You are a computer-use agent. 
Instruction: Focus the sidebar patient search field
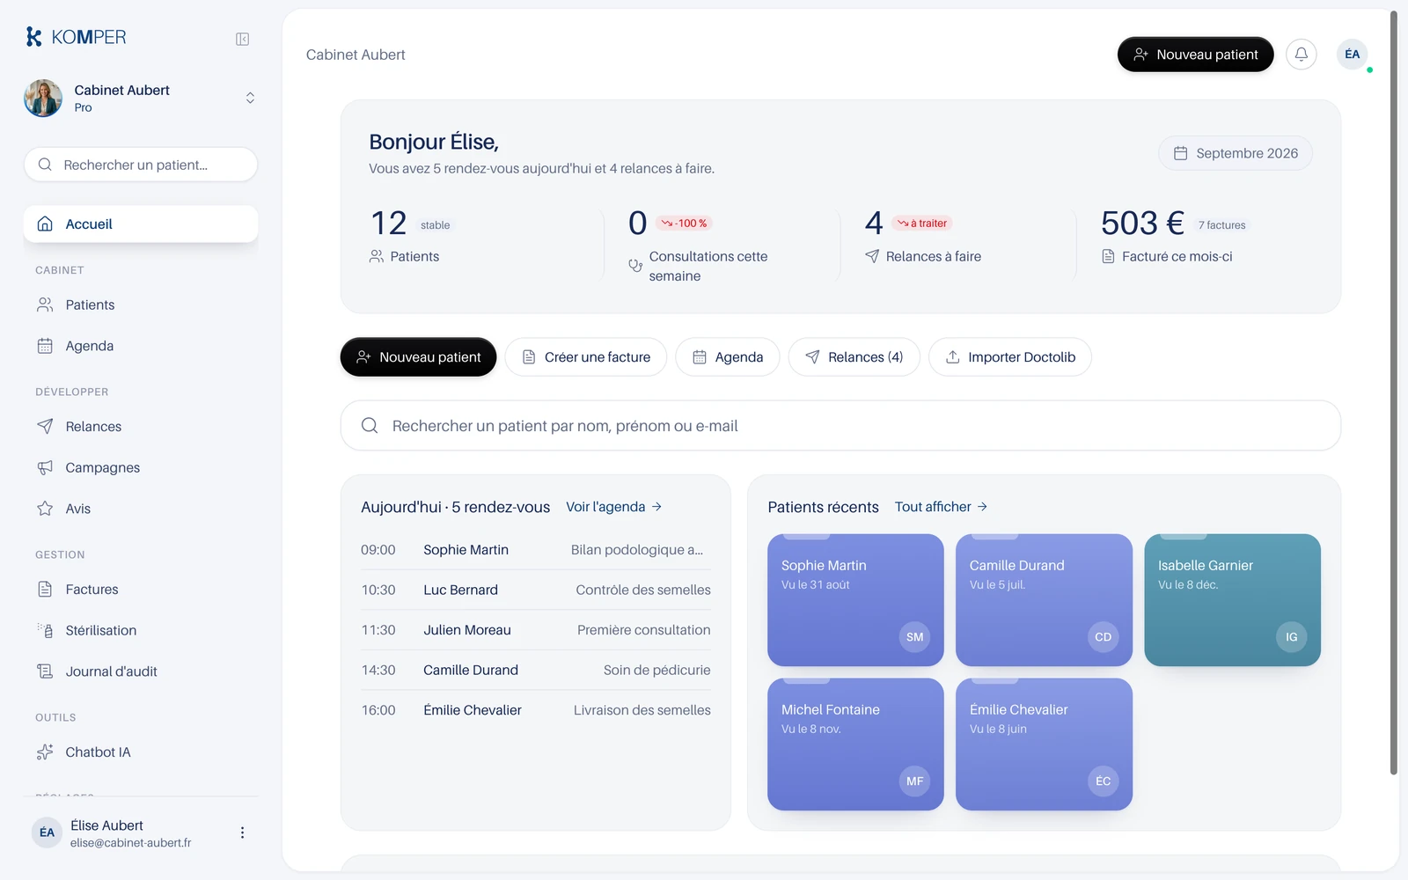(x=141, y=165)
